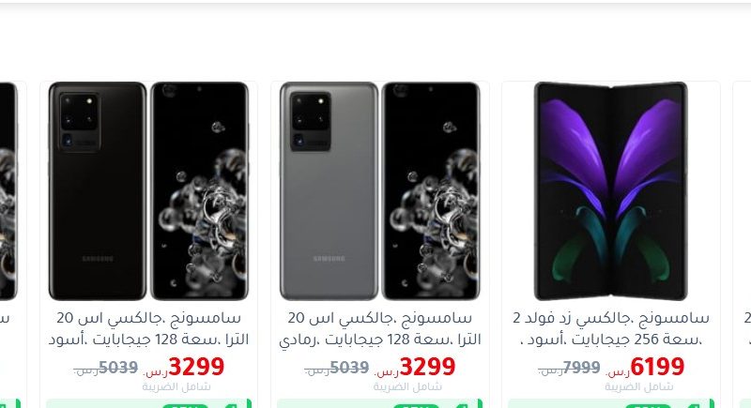Image resolution: width=751 pixels, height=408 pixels.
Task: Click the struck-through 7999 price under the Z Fold 2
Action: 580,368
